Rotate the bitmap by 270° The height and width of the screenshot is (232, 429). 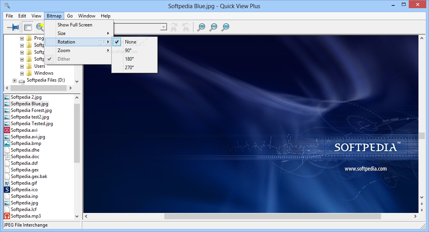135,67
